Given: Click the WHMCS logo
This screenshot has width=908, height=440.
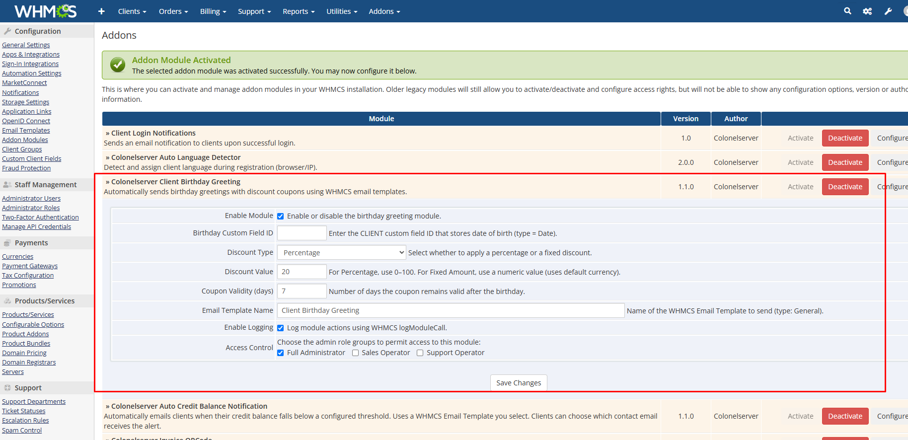Looking at the screenshot, I should click(x=45, y=11).
